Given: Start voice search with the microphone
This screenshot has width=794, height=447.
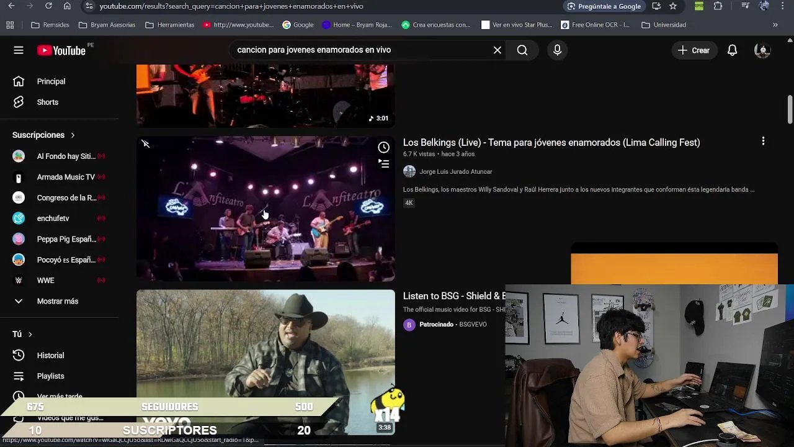Looking at the screenshot, I should click(x=557, y=50).
